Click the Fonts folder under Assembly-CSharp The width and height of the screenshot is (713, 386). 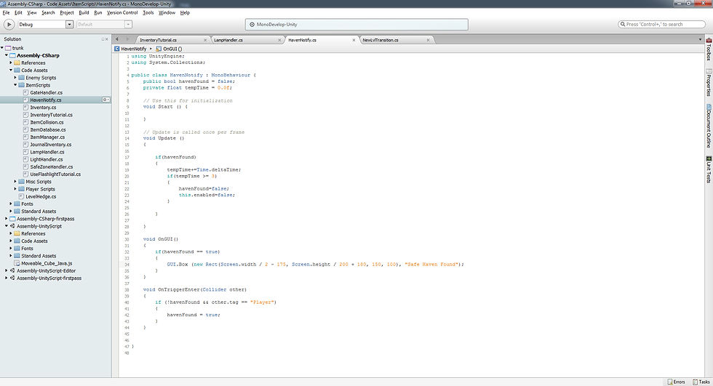[28, 204]
